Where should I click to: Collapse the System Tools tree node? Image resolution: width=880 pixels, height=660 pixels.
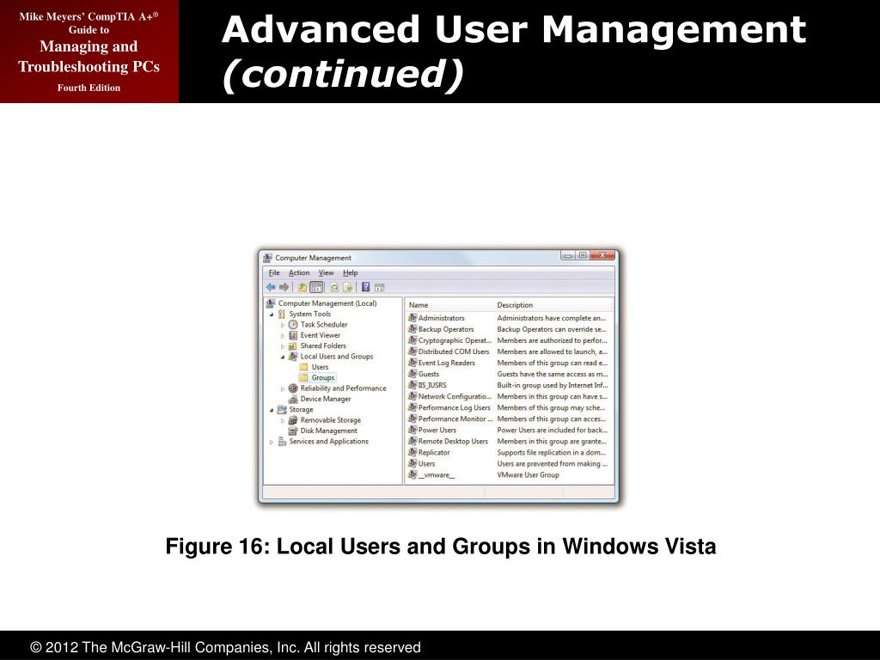(x=272, y=315)
